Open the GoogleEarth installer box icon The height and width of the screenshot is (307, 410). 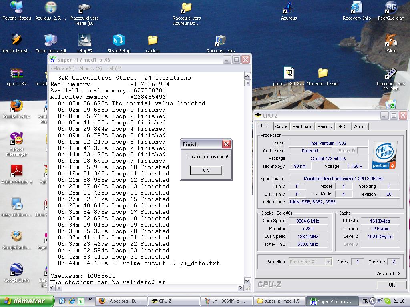click(16, 240)
